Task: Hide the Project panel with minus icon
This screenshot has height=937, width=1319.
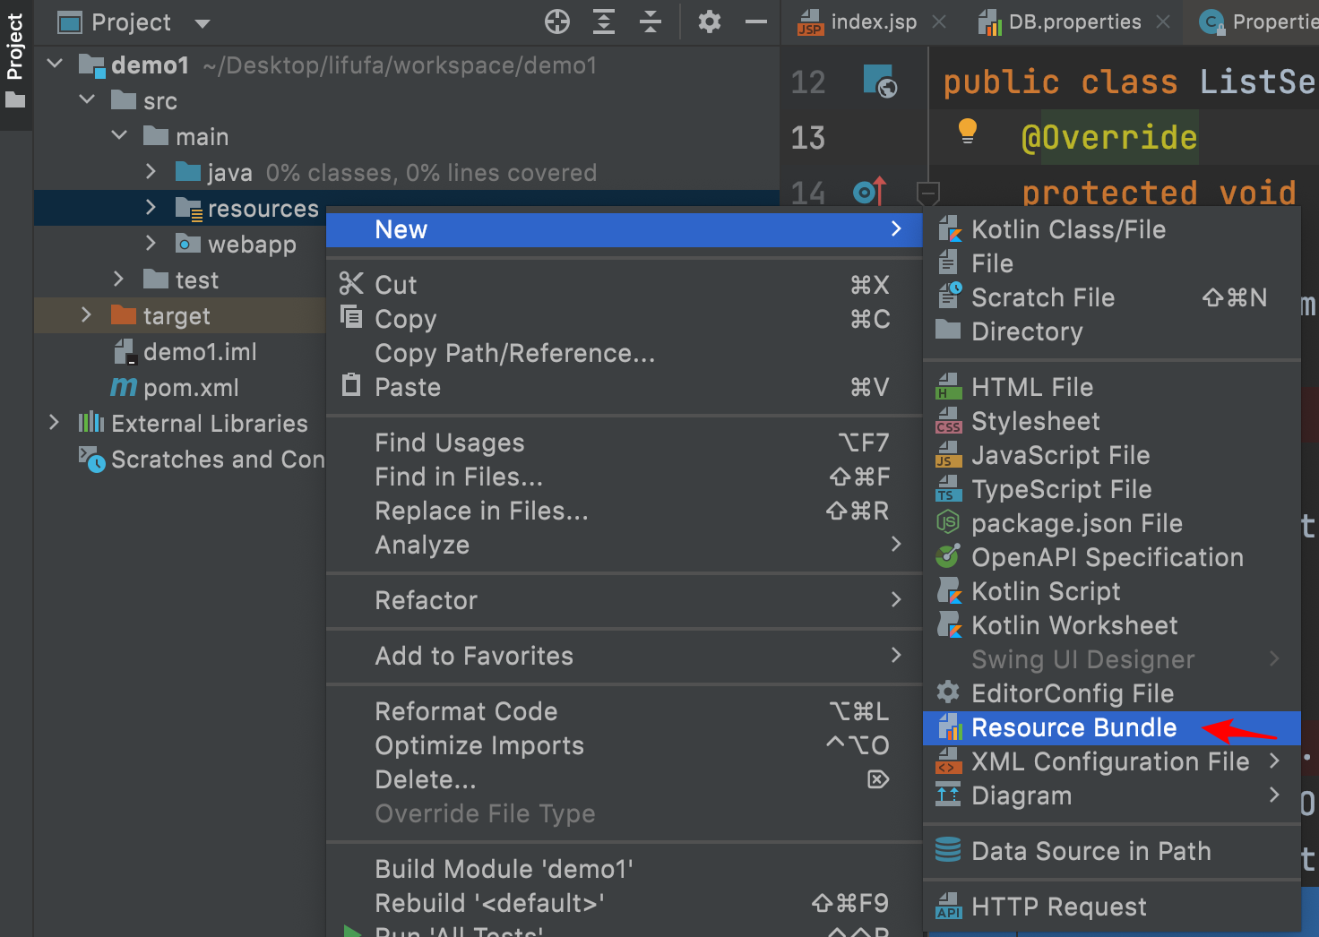Action: [756, 21]
